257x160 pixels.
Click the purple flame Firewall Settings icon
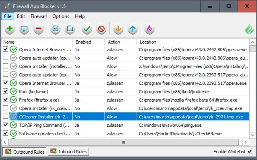[x=149, y=29]
